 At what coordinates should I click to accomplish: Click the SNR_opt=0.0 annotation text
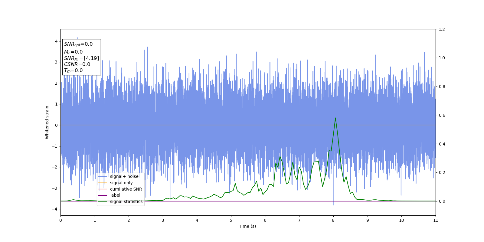[x=78, y=44]
